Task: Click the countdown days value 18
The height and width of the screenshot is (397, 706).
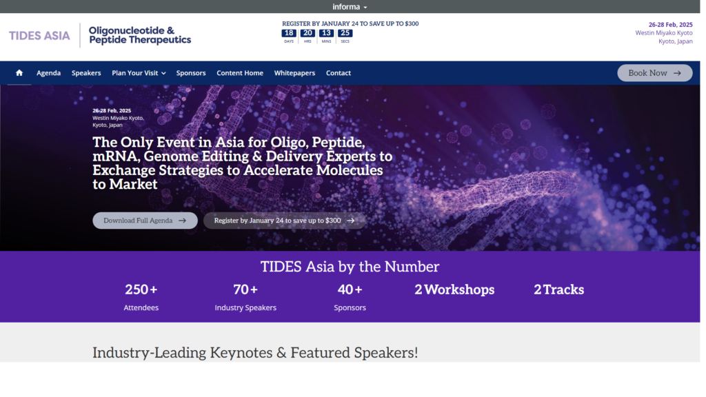Action: click(x=289, y=33)
